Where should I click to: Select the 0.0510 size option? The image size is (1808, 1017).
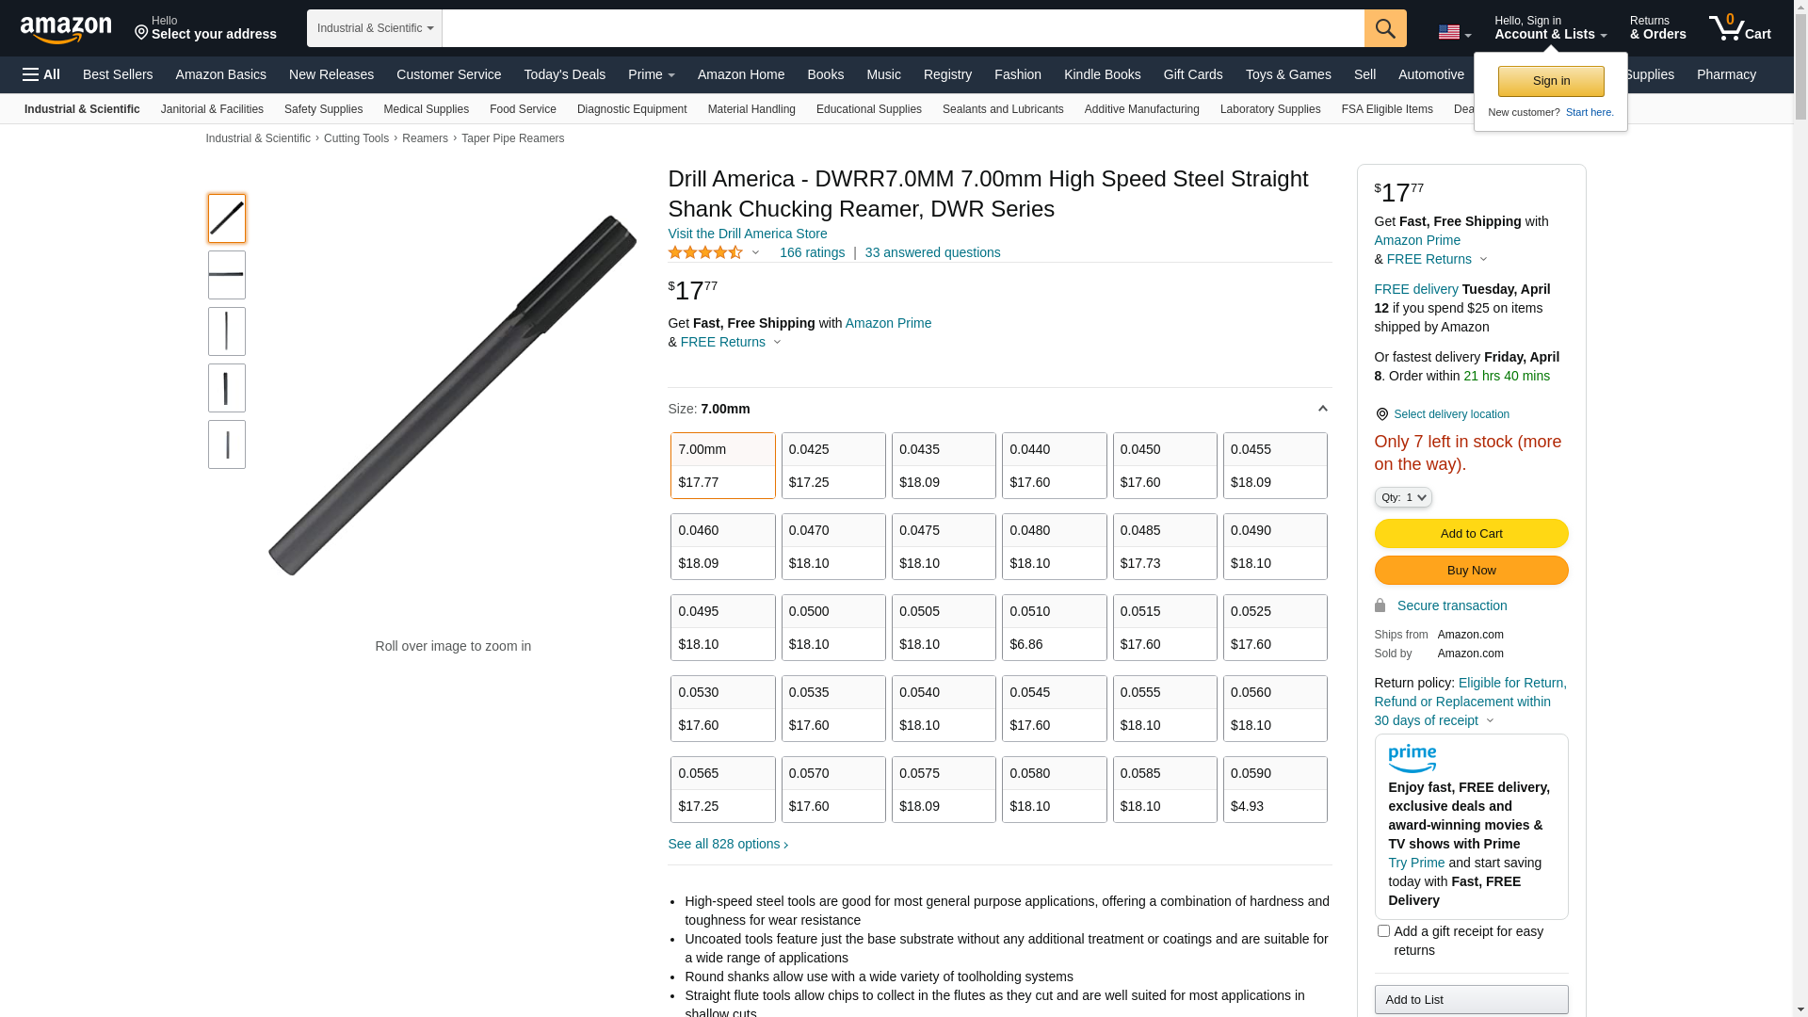tap(1054, 627)
